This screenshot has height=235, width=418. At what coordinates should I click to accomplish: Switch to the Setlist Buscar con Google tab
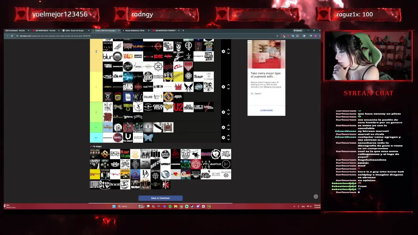pyautogui.click(x=75, y=31)
